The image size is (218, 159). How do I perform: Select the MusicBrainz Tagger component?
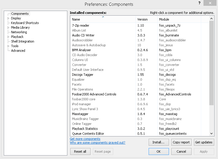pos(140,119)
